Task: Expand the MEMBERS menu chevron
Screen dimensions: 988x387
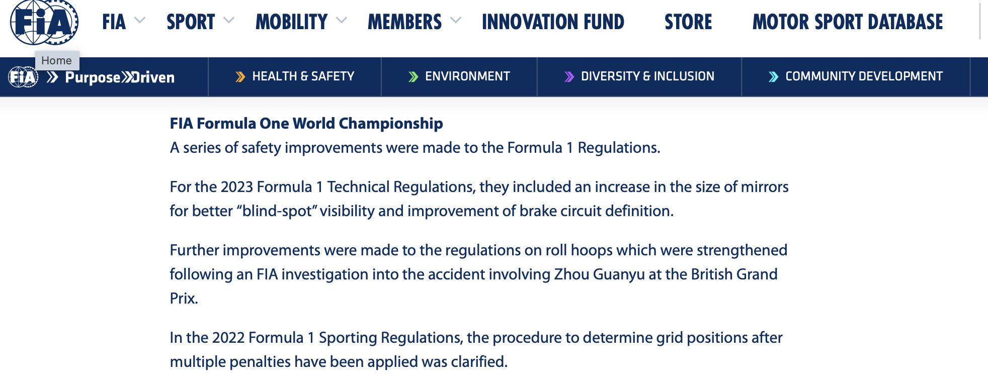Action: [456, 21]
